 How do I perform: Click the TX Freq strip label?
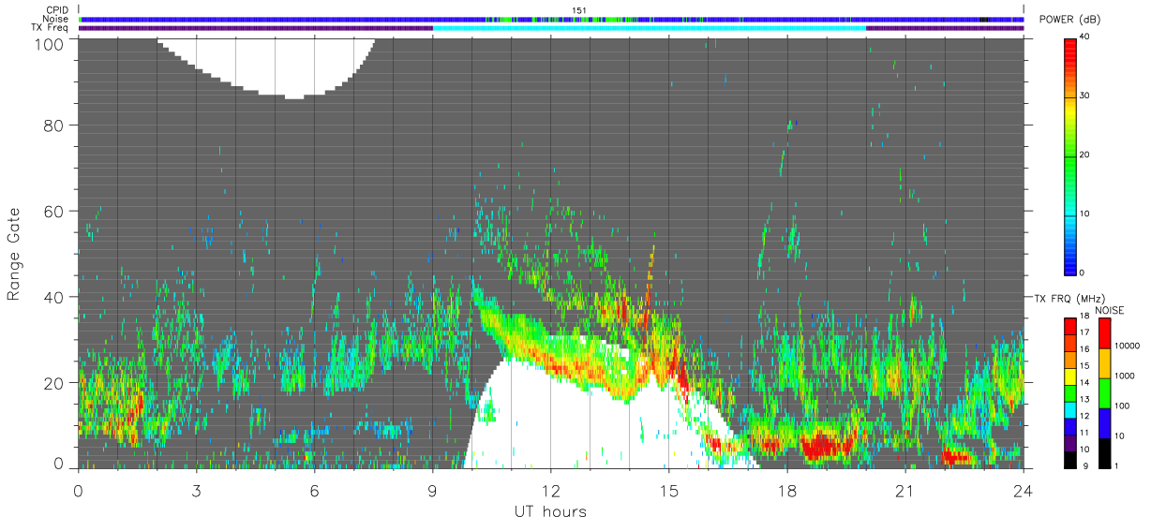pos(51,27)
